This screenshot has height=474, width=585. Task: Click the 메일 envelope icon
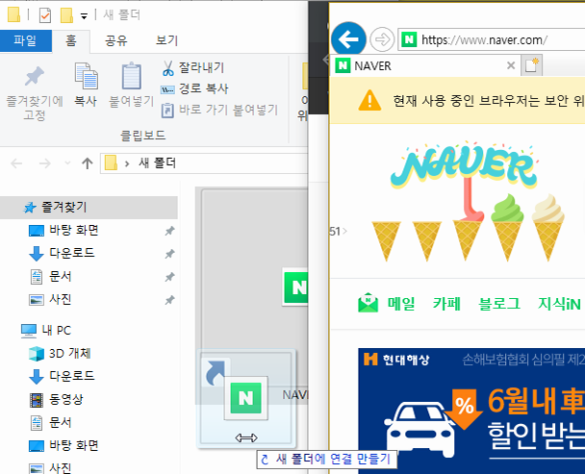pos(368,303)
